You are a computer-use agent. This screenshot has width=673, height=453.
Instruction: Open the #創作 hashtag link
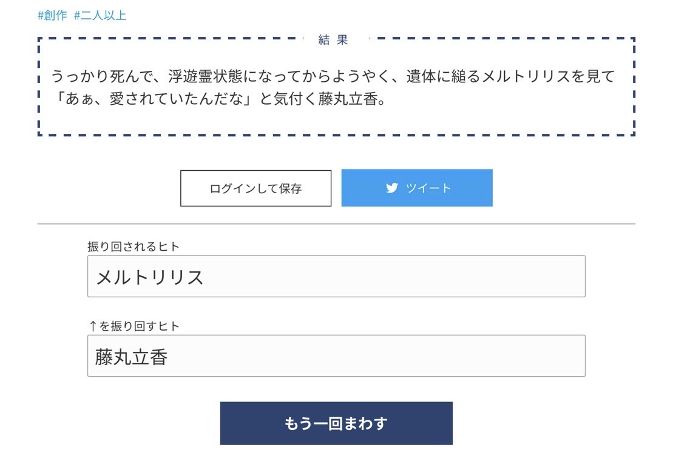52,15
